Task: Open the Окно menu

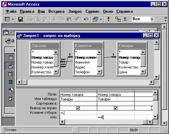Action: [x=108, y=11]
